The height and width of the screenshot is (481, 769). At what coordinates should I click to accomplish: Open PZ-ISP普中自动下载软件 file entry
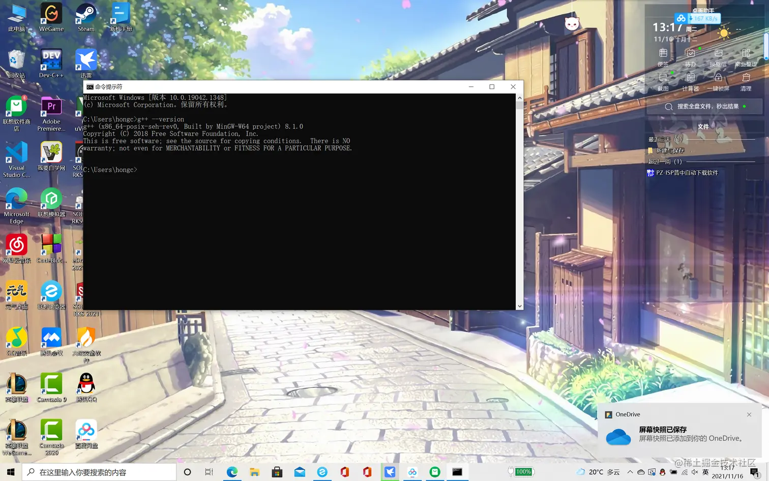coord(683,173)
